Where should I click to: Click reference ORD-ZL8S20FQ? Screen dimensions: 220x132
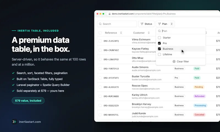pyautogui.click(x=111, y=41)
